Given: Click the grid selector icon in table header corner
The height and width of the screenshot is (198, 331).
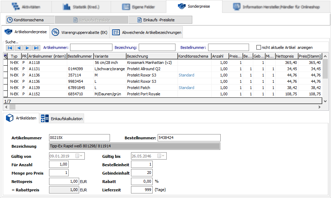Looking at the screenshot, I should click(6, 56).
